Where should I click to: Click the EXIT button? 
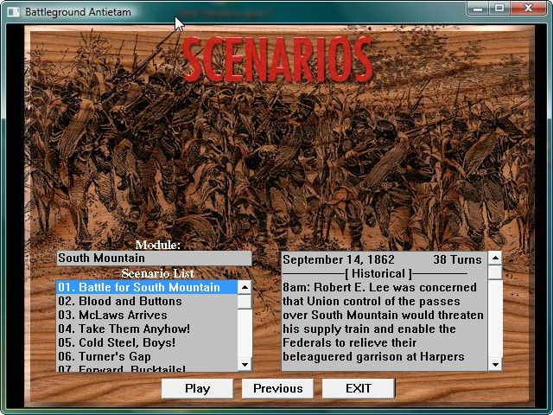pyautogui.click(x=358, y=388)
